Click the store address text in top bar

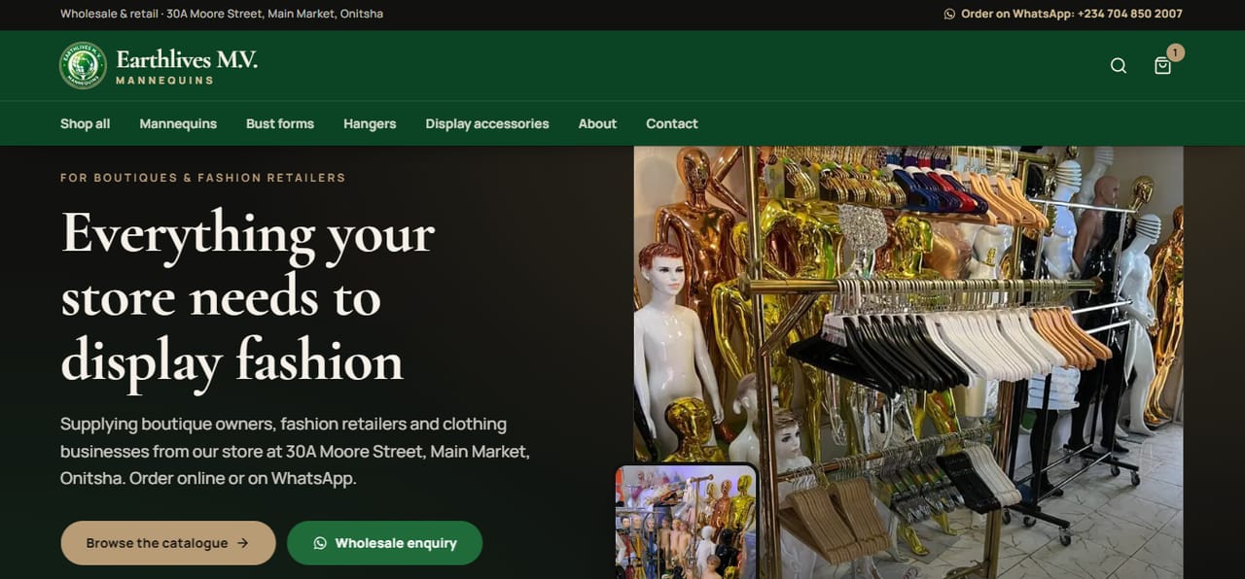tap(222, 15)
